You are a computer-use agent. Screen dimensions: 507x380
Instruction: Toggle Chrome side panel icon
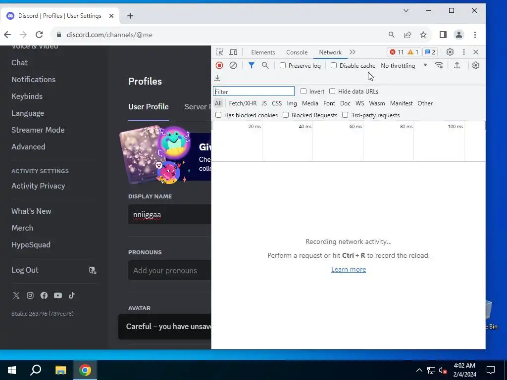(443, 35)
